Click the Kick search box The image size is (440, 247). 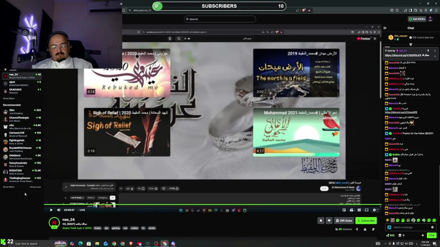click(220, 19)
